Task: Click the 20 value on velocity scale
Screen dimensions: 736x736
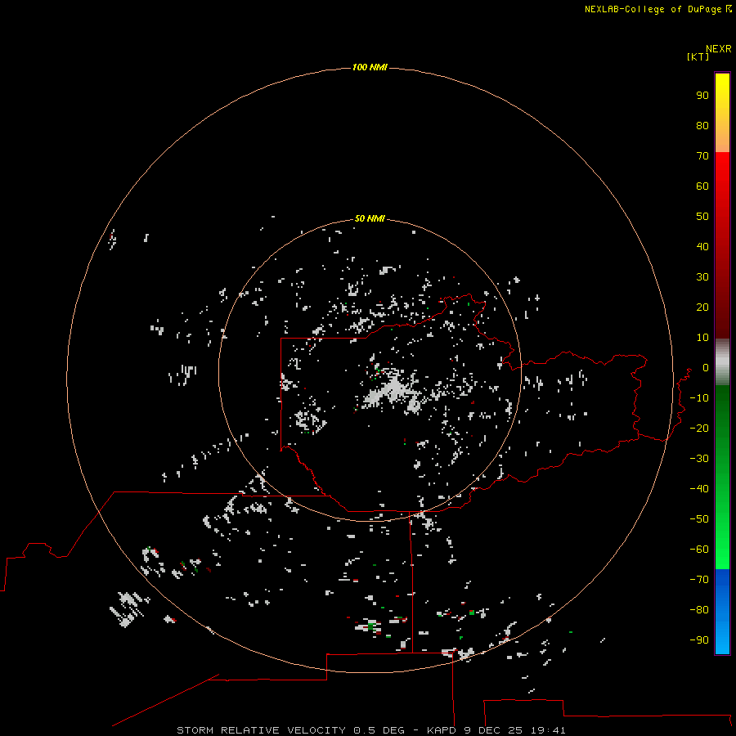Action: [702, 307]
